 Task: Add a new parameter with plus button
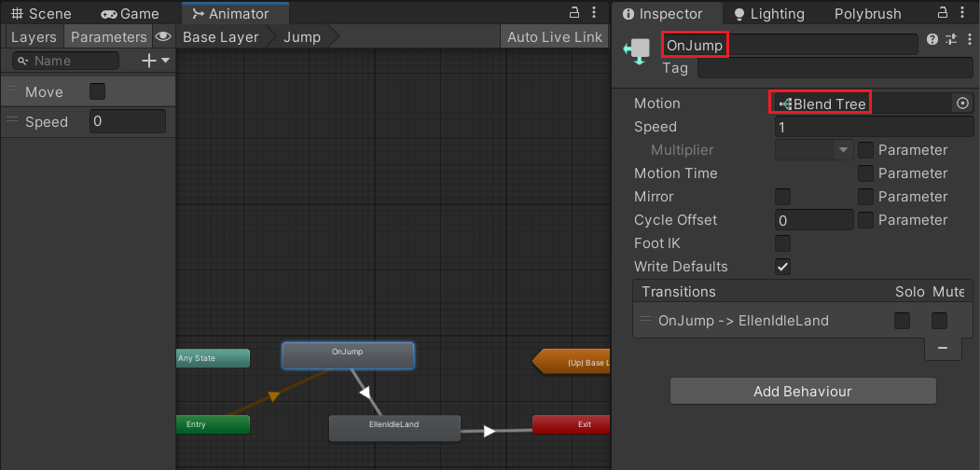pos(149,61)
